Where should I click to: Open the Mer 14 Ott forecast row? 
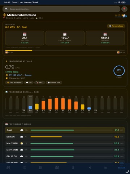65,150
